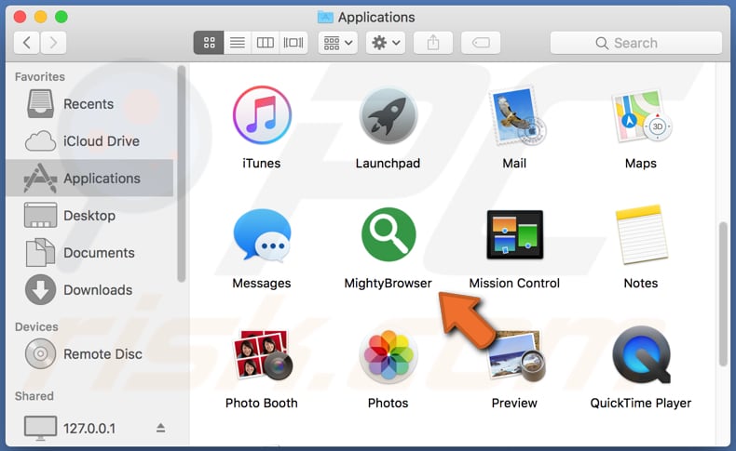Select Remote Disc under Devices

[x=89, y=354]
